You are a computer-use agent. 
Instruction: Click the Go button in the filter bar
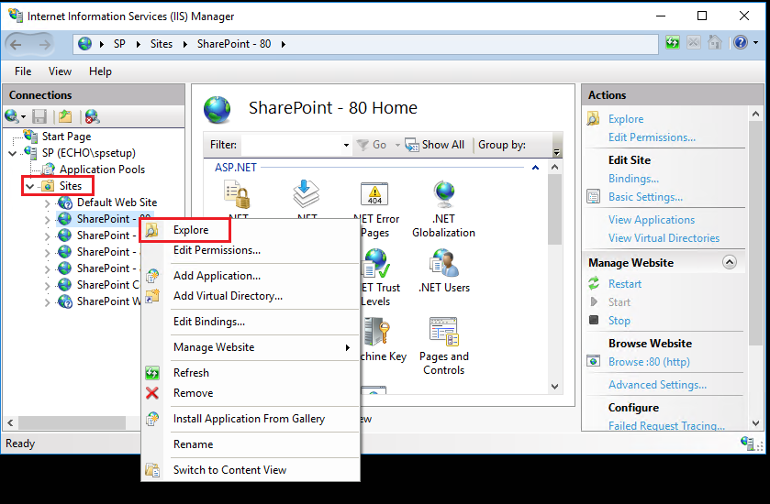pyautogui.click(x=372, y=145)
